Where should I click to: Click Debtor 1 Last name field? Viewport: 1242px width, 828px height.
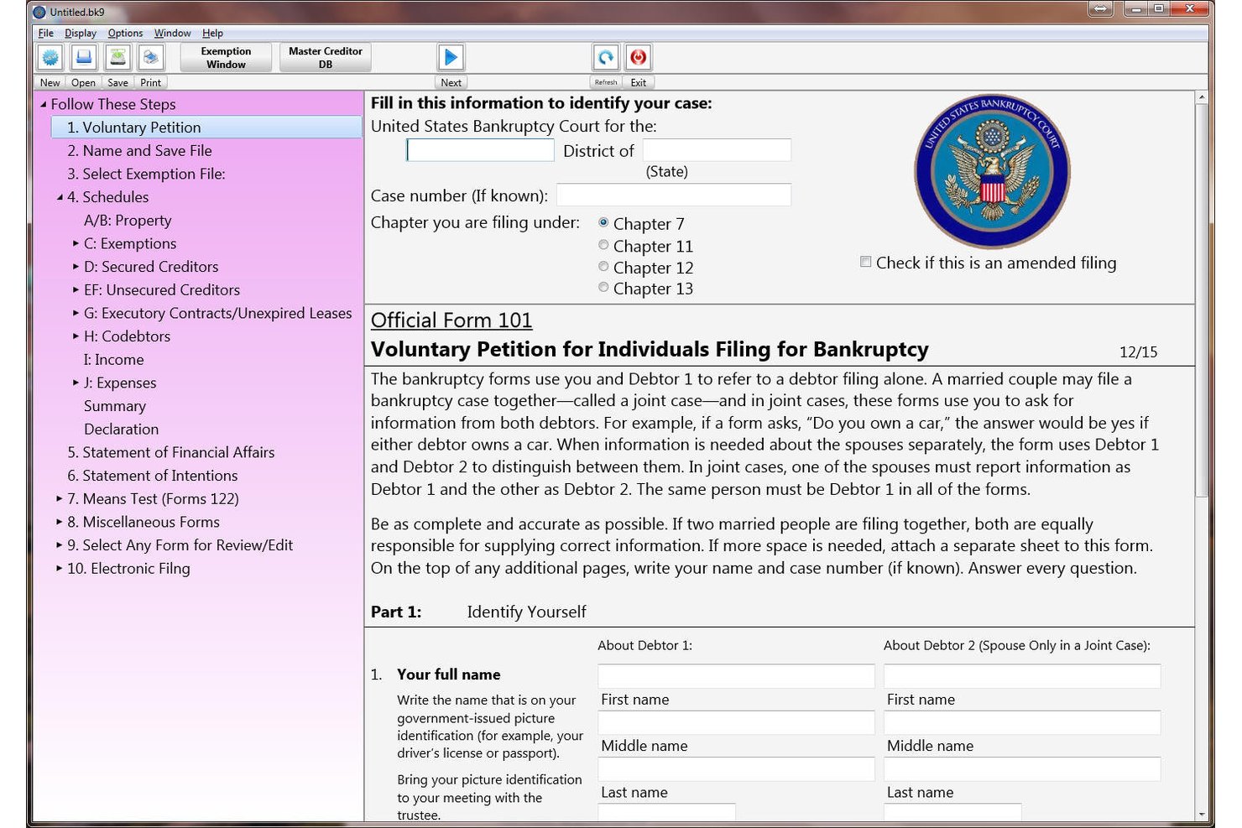tap(736, 768)
